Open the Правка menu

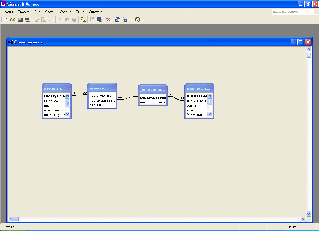tap(24, 12)
